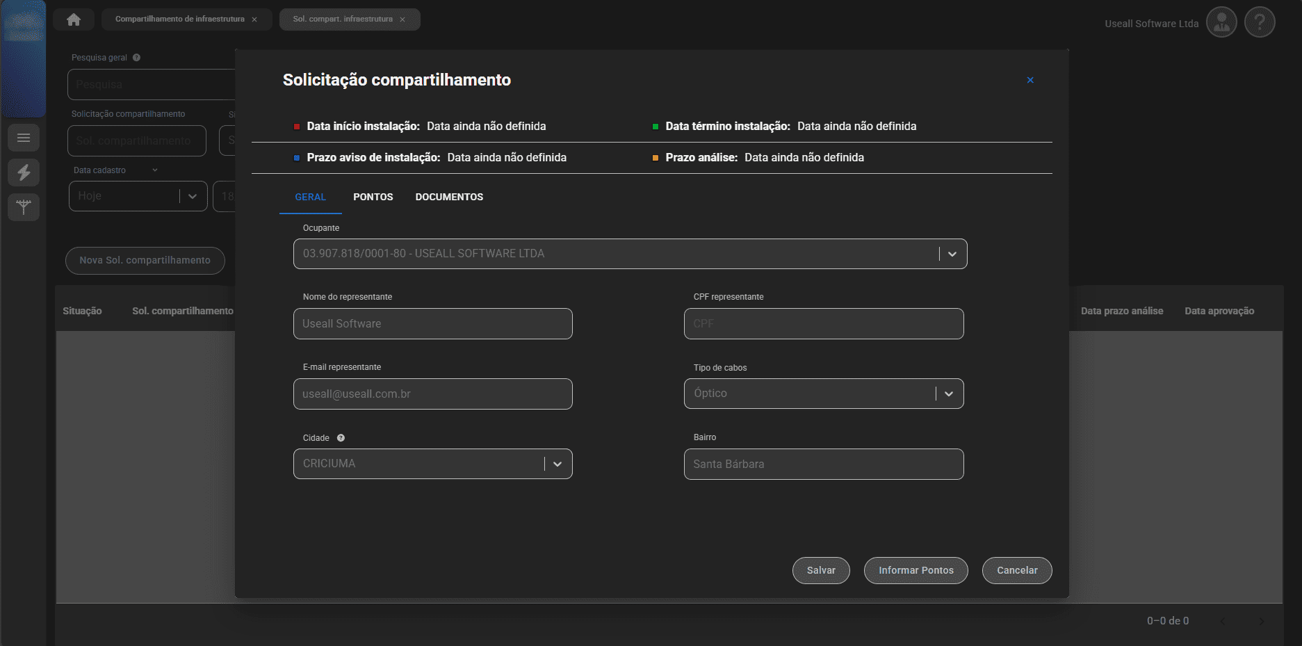Expand the Ocupante dropdown
The image size is (1302, 646).
tap(952, 254)
